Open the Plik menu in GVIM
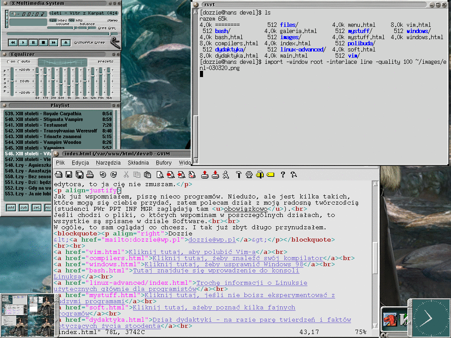This screenshot has width=451, height=338. pyautogui.click(x=60, y=162)
